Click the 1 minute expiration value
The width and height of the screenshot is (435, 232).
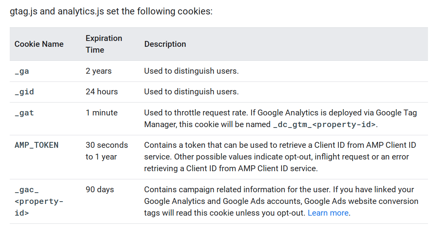pos(102,113)
